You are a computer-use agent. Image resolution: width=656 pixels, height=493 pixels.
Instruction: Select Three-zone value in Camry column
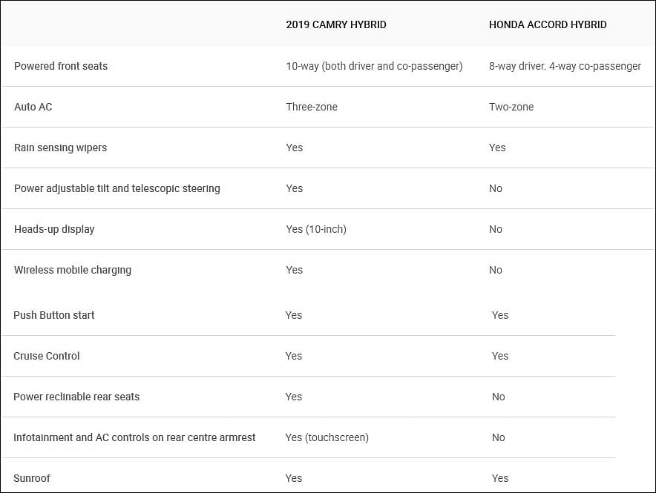(312, 107)
